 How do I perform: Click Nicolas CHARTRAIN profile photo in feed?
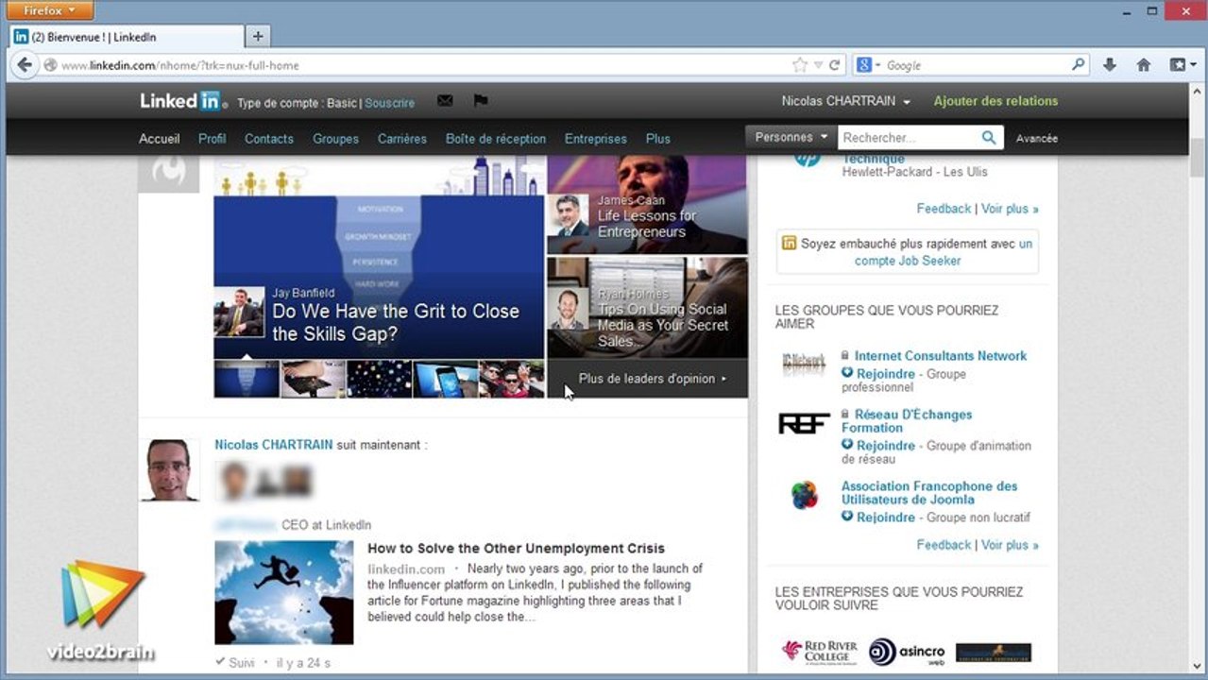tap(170, 469)
